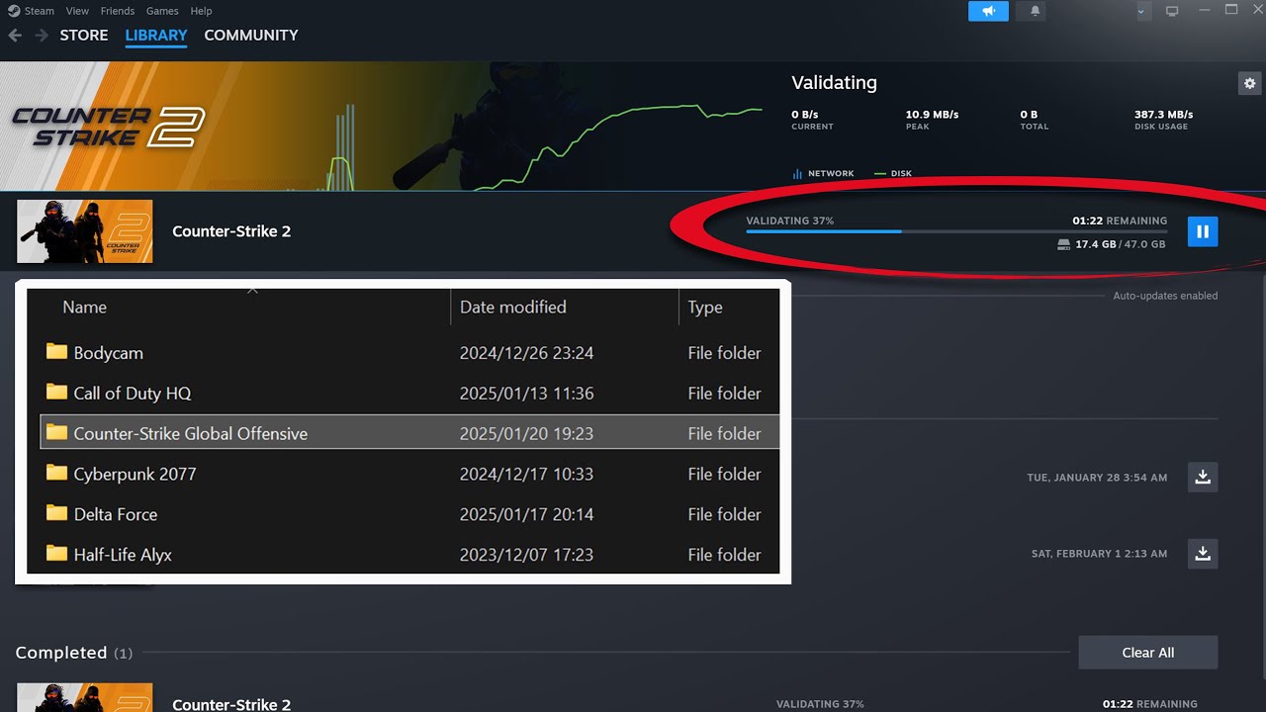Select the Delta Force folder

point(409,514)
